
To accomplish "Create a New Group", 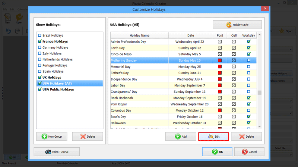I will coord(52,137).
